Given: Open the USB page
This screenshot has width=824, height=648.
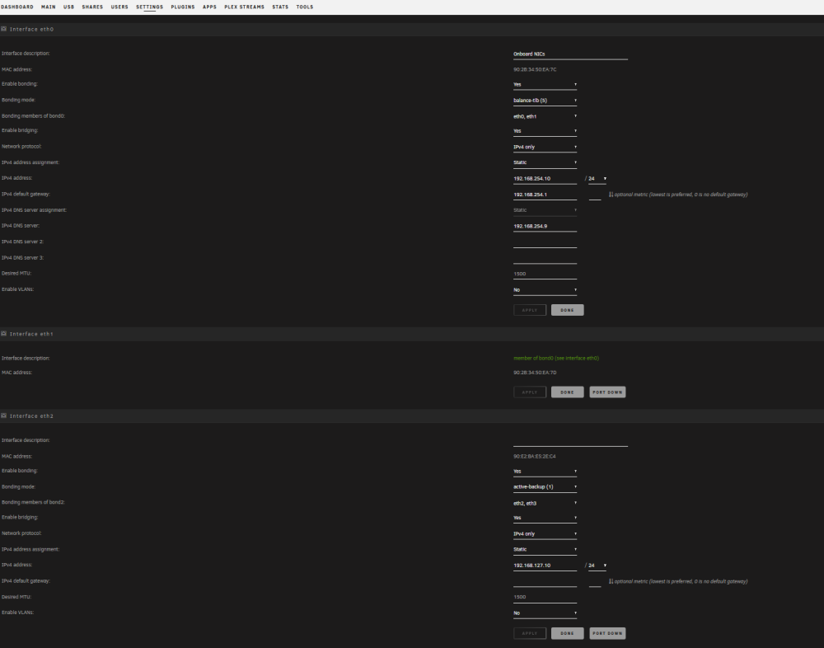Looking at the screenshot, I should [x=69, y=7].
